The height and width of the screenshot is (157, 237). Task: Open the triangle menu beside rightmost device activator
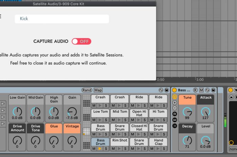tap(236, 90)
